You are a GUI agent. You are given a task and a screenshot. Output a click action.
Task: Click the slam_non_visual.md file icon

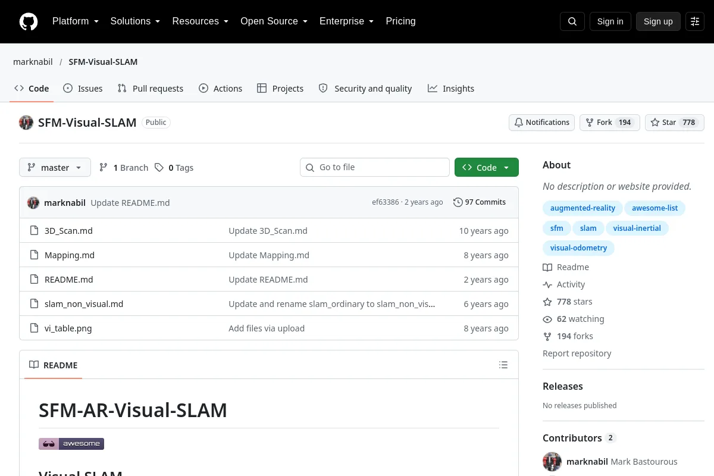[x=35, y=304]
